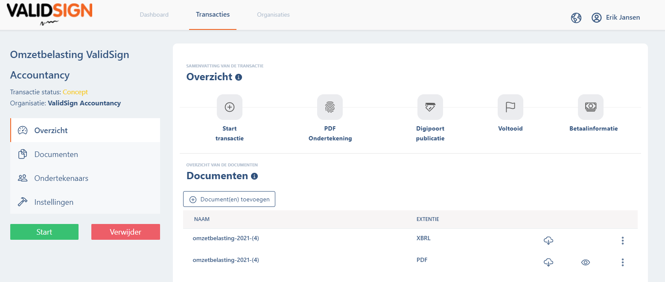Click the NAAM column header
The image size is (665, 282).
click(x=201, y=219)
